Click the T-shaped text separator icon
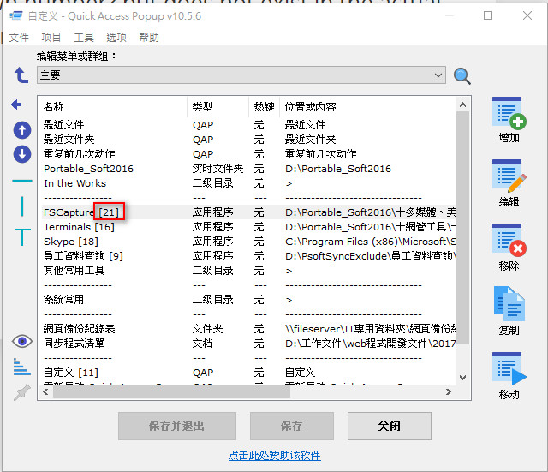Screen dimensions: 548x472 pyautogui.click(x=22, y=237)
